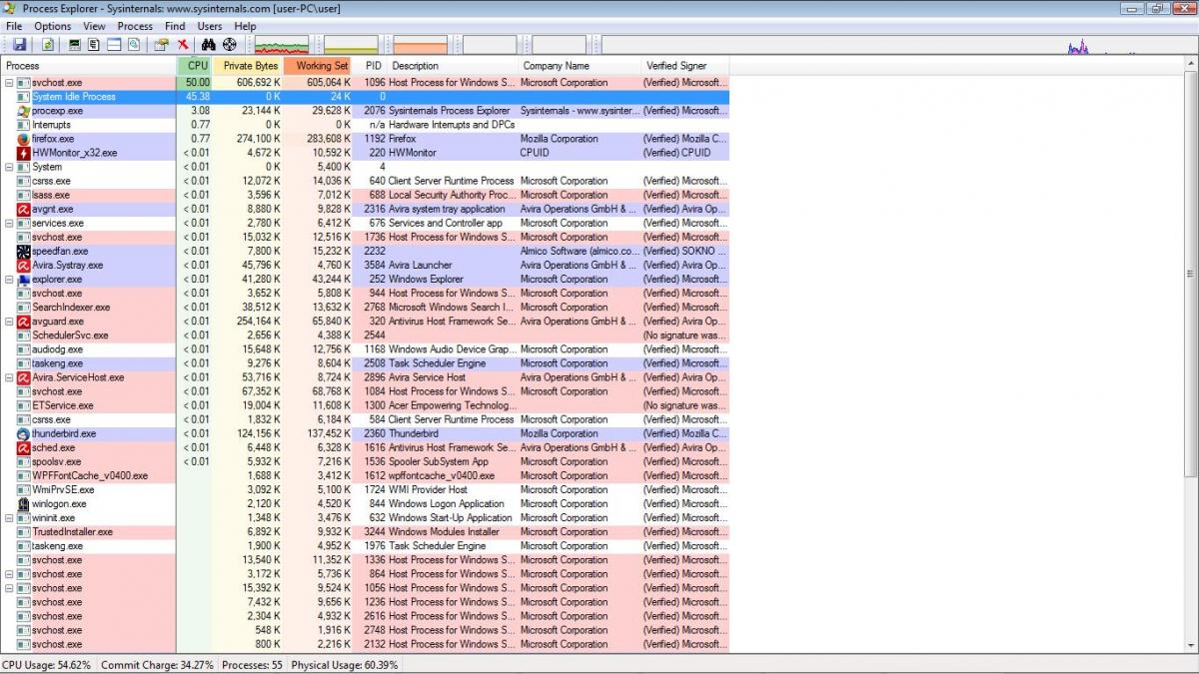Open the Find menu
Screen dimensions: 1199x674
click(x=175, y=26)
